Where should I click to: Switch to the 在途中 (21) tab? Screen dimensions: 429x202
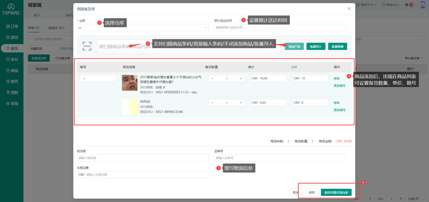(56, 28)
